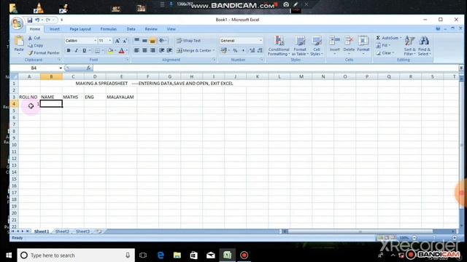
Task: Toggle Align Text Right
Action: pyautogui.click(x=153, y=50)
